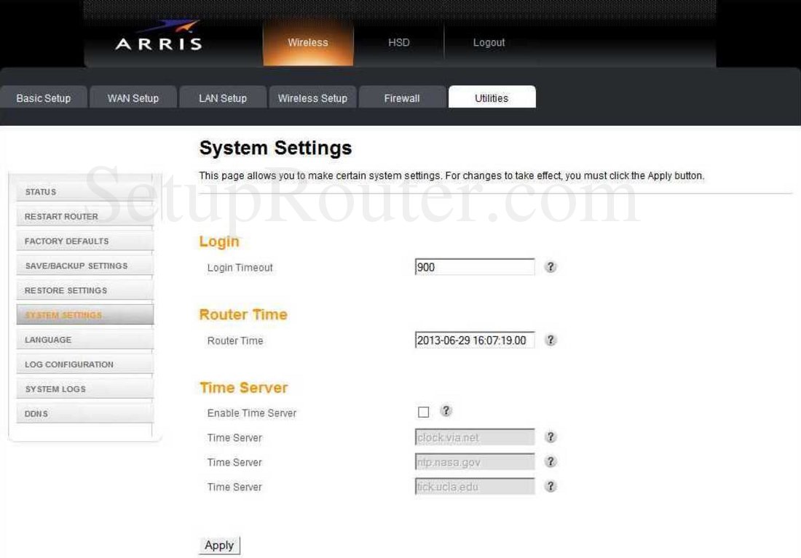Click the Login Timeout input field
Viewport: 801px width, 558px height.
click(475, 267)
